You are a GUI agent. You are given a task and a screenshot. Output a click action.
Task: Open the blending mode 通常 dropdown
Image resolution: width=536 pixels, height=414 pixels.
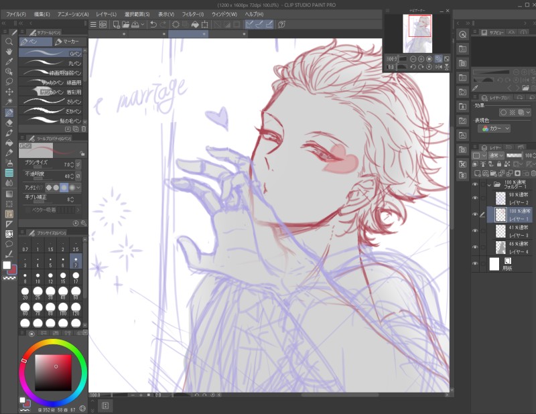(x=496, y=155)
